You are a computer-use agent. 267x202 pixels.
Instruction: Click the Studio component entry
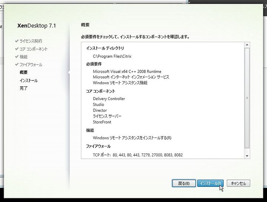pyautogui.click(x=98, y=105)
